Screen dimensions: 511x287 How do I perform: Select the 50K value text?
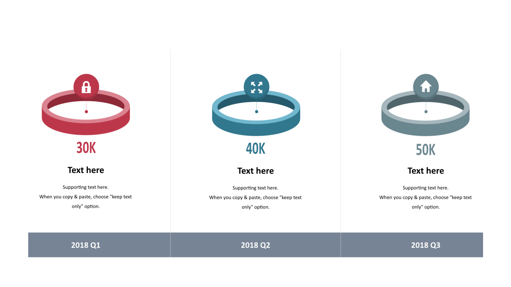click(x=426, y=150)
